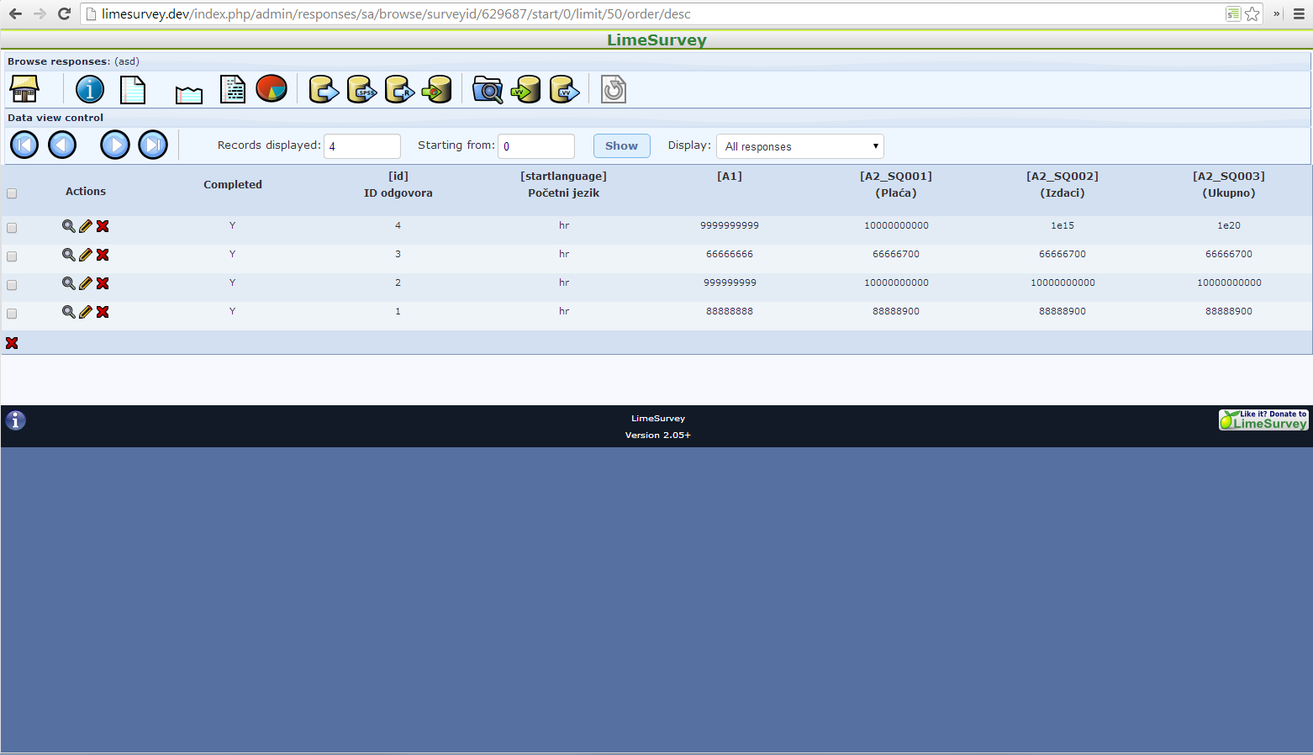This screenshot has width=1313, height=755.
Task: Delete the response with ID 4
Action: [103, 226]
